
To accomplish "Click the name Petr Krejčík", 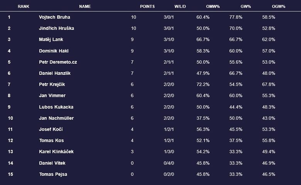I will point(53,84).
